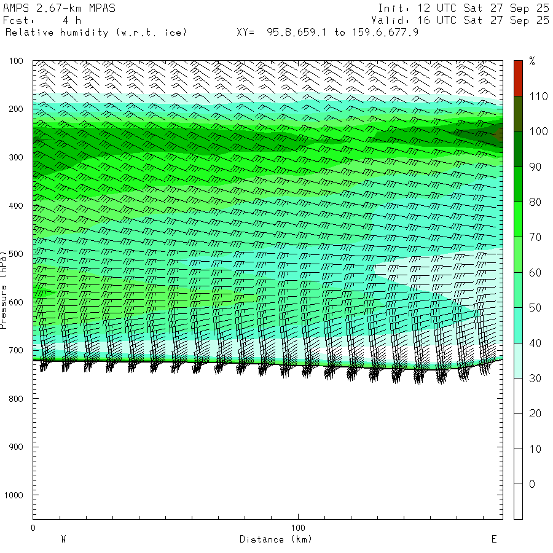Click the bright green color bar segment between 70 and 80

tap(518, 219)
